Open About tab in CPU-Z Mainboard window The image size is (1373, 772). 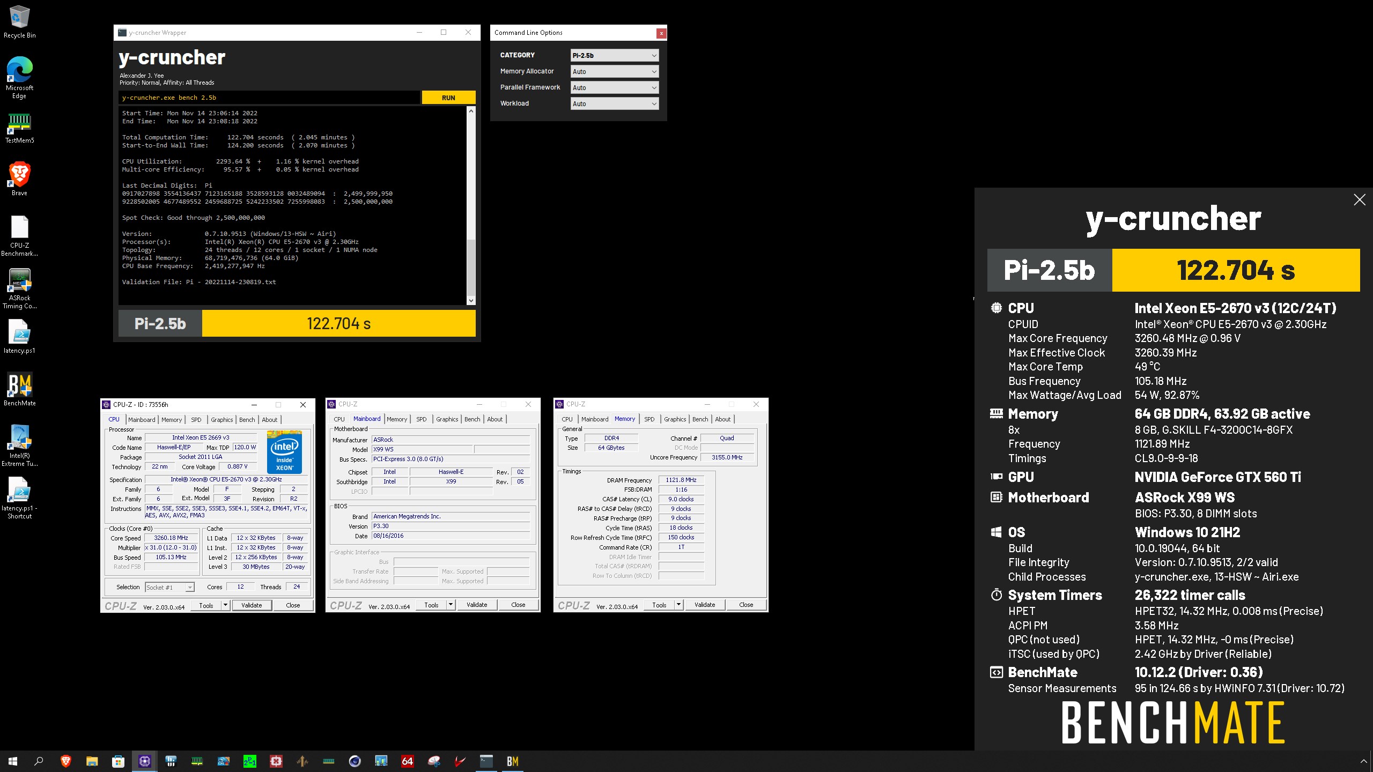tap(494, 419)
